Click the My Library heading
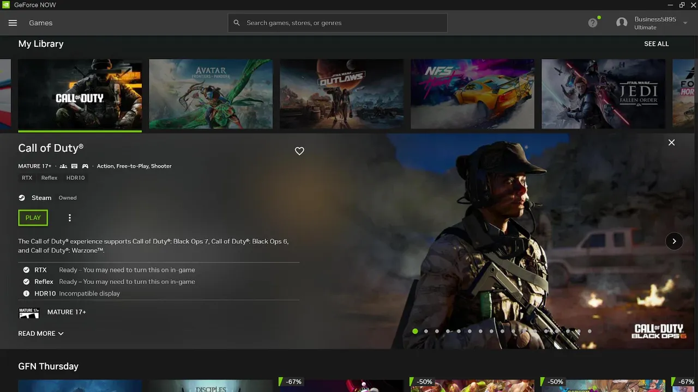 pyautogui.click(x=41, y=44)
